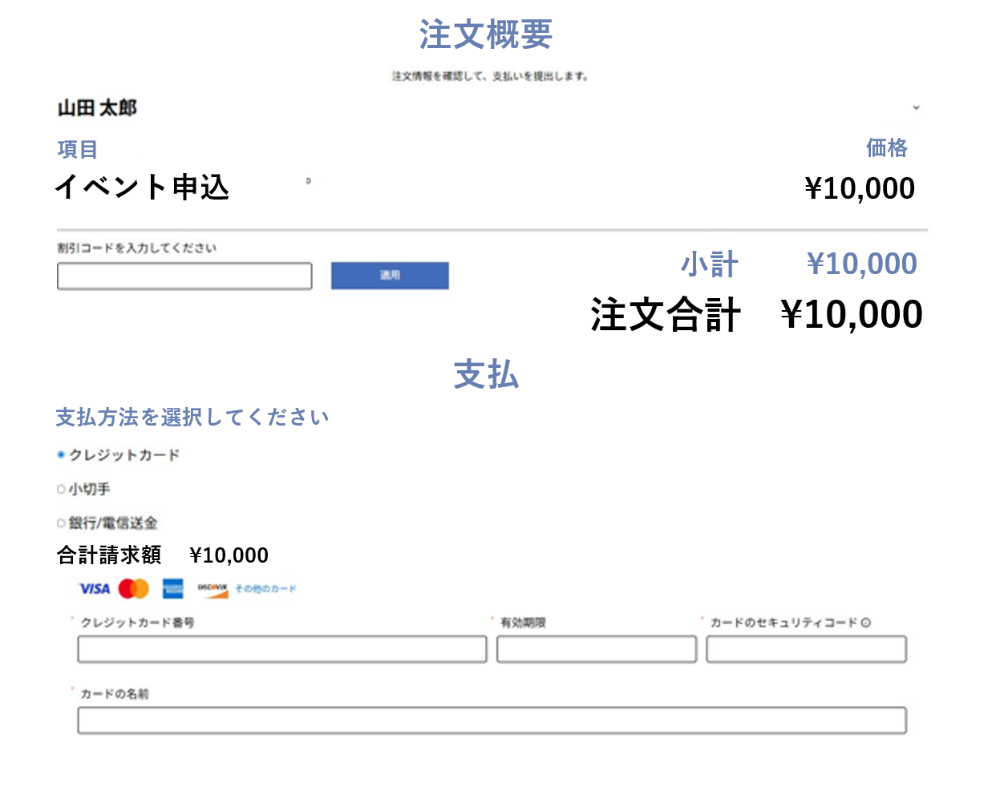992x791 pixels.
Task: Click the カードの名前 field
Action: tap(492, 720)
